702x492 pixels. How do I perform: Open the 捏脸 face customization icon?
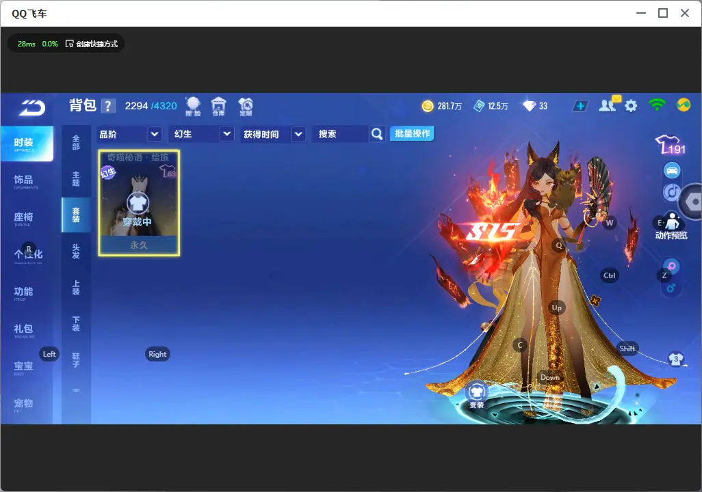(193, 107)
